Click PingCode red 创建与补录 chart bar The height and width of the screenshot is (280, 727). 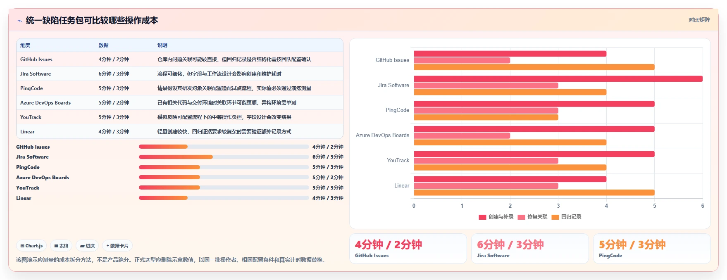point(534,104)
